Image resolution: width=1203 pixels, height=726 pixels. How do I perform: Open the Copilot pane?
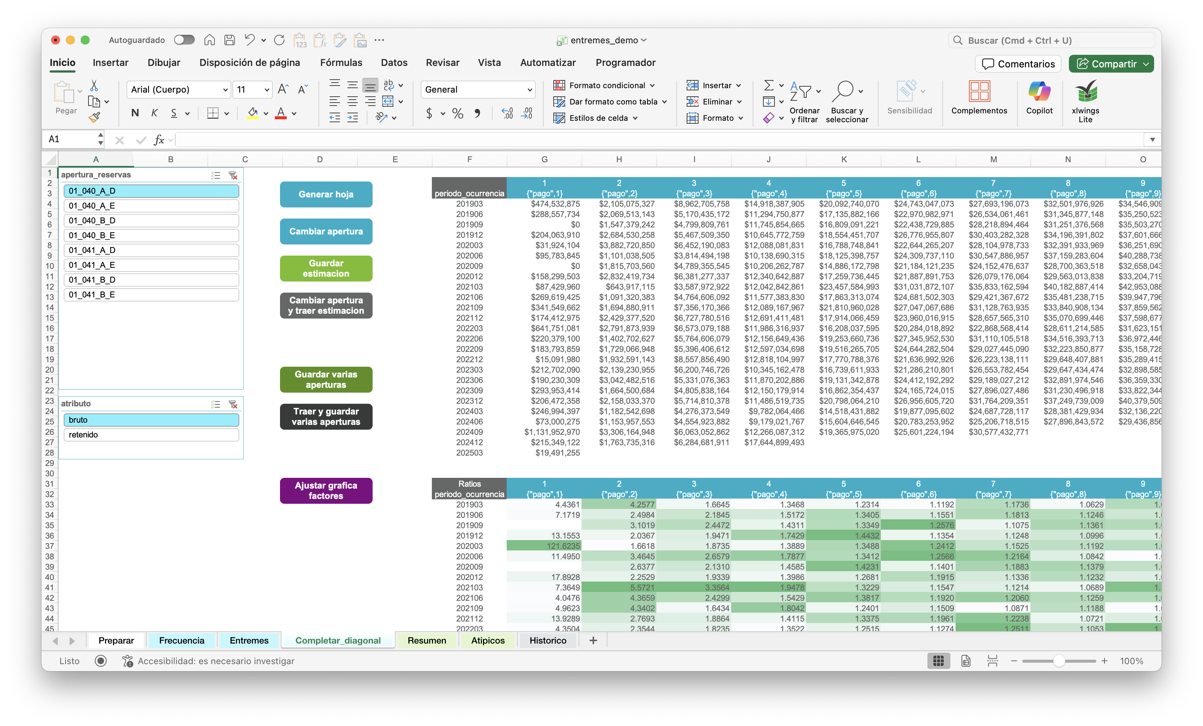click(1039, 98)
